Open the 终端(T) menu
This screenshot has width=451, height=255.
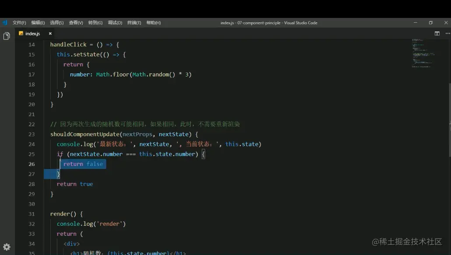point(134,23)
